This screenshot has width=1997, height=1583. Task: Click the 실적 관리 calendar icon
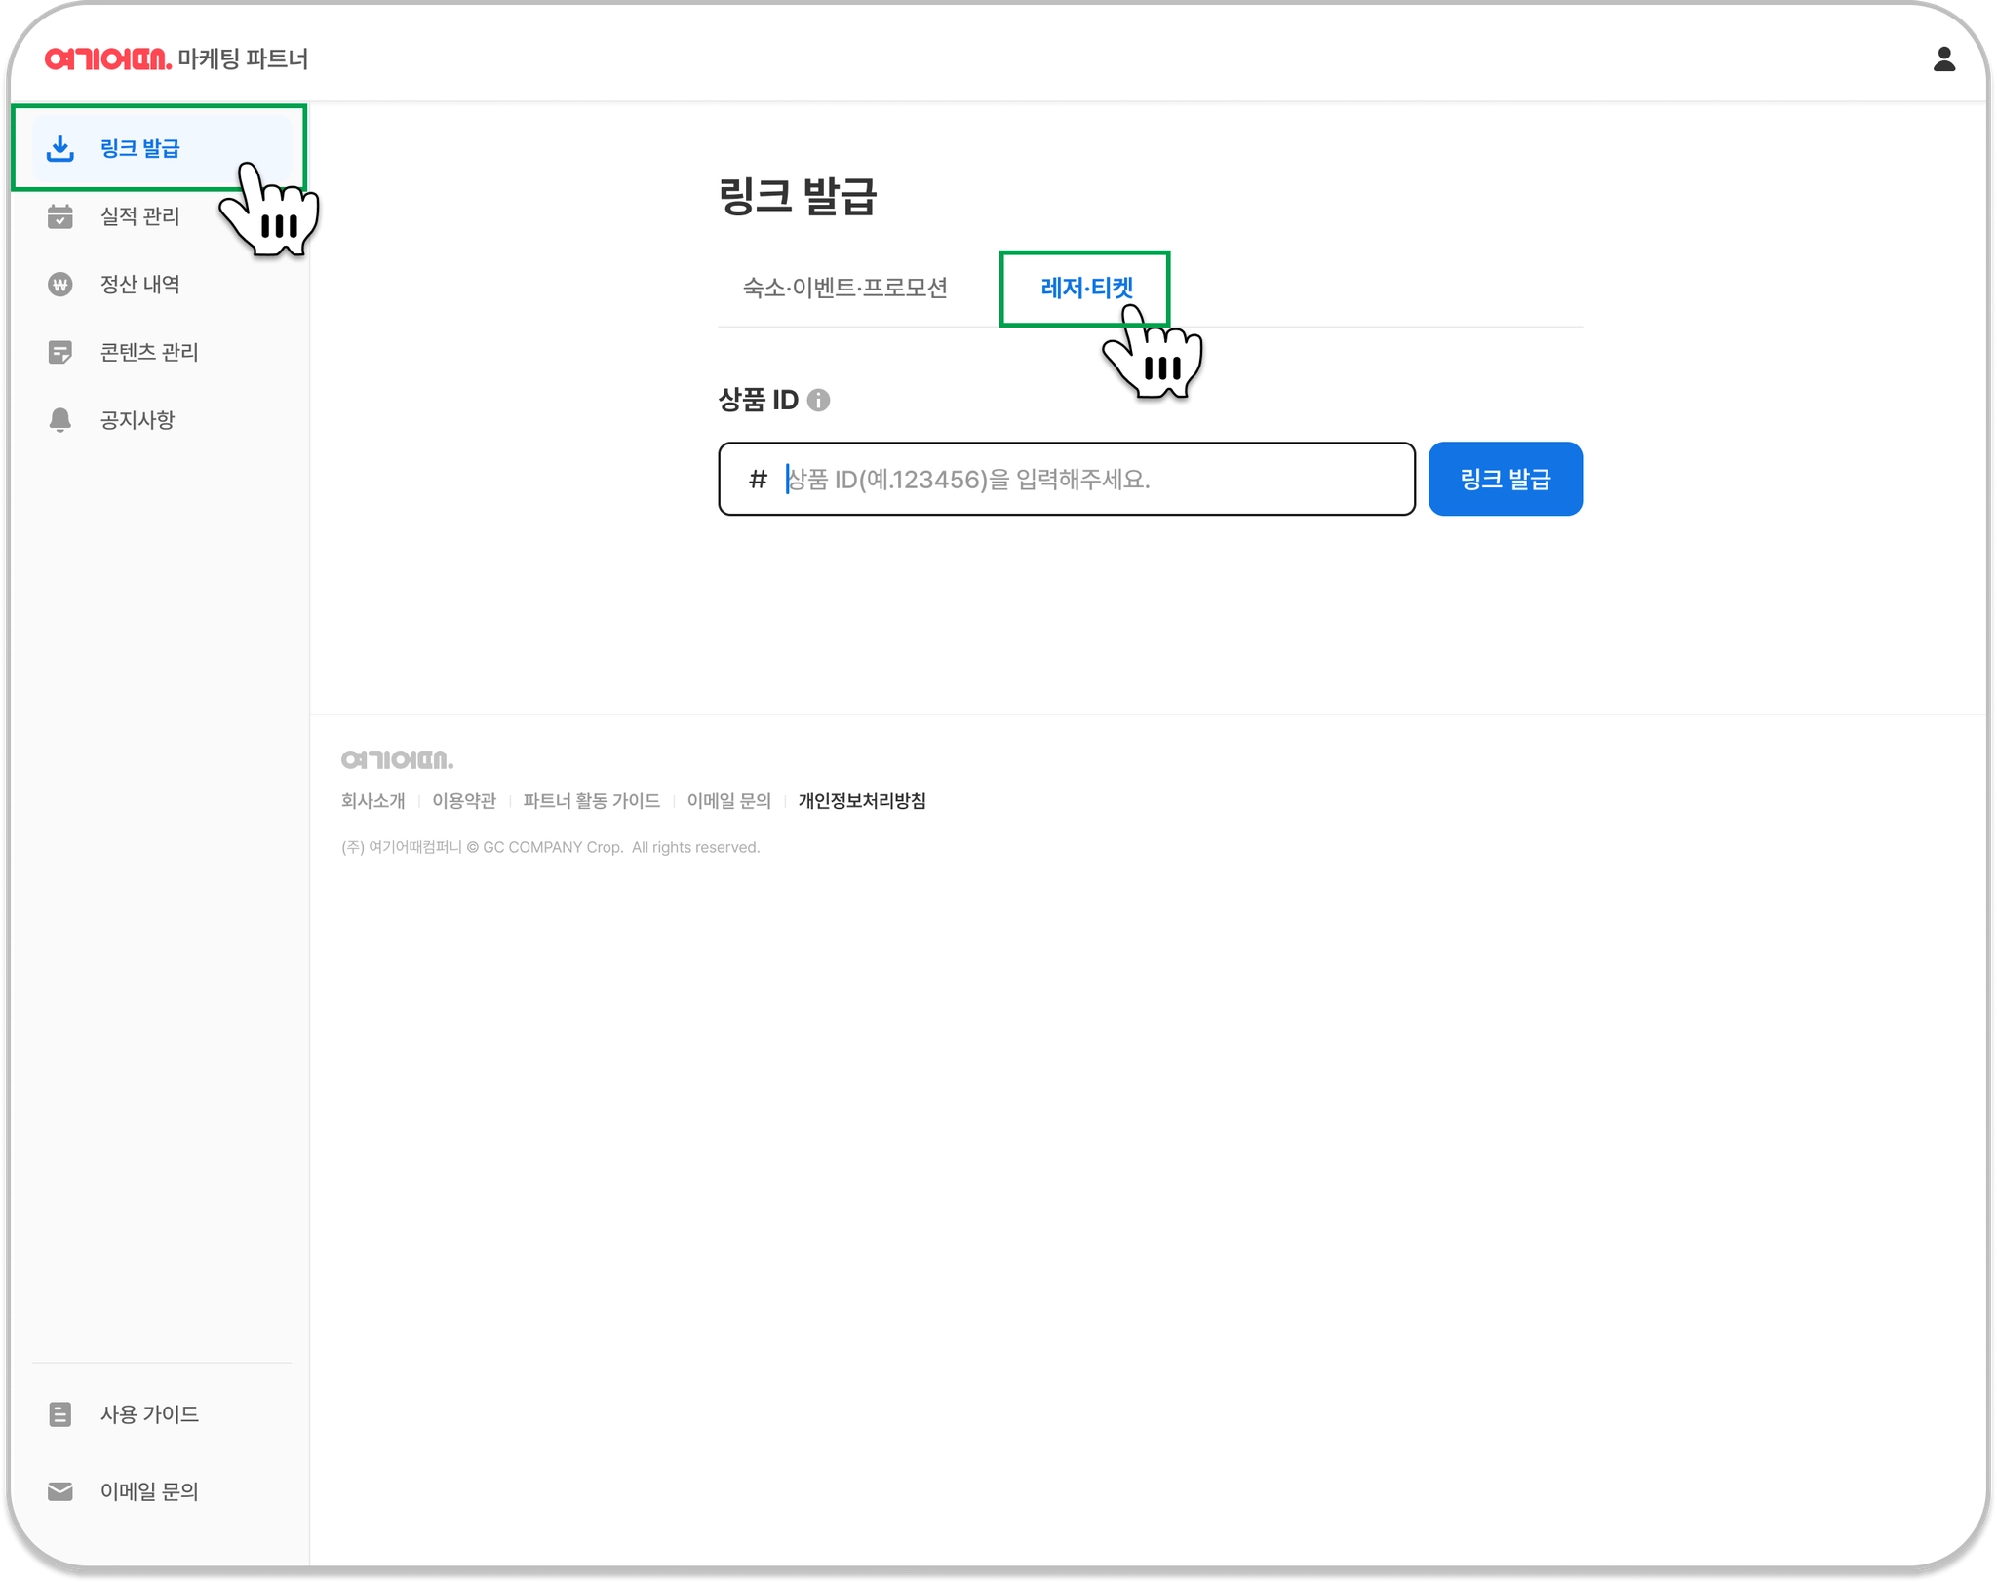click(x=60, y=216)
